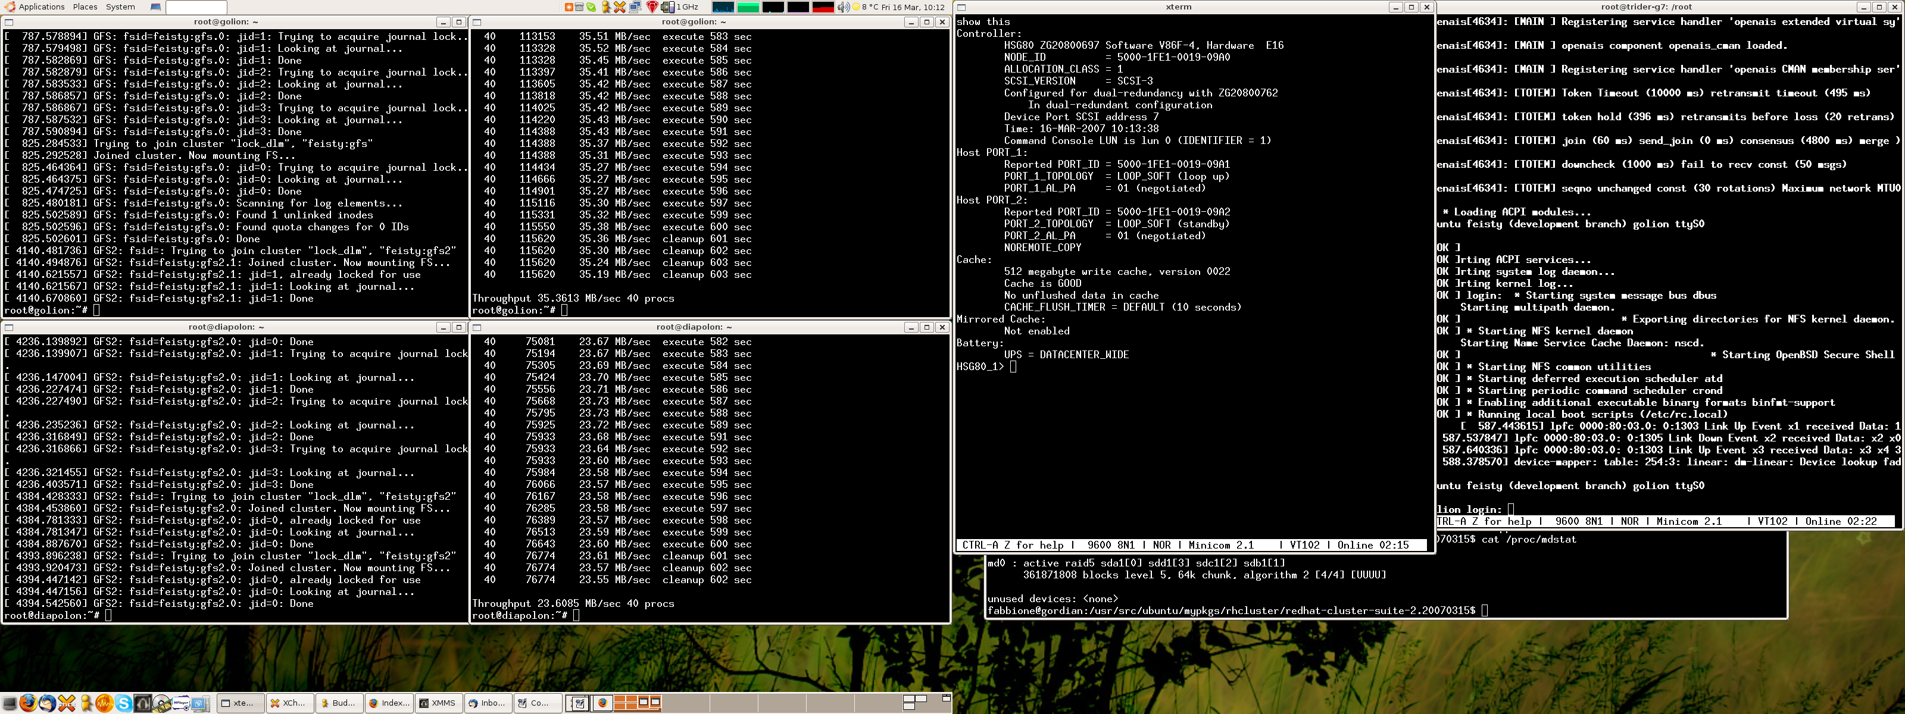Focus the command input field in the top panel
Screen dimensions: 1905x714
[196, 7]
